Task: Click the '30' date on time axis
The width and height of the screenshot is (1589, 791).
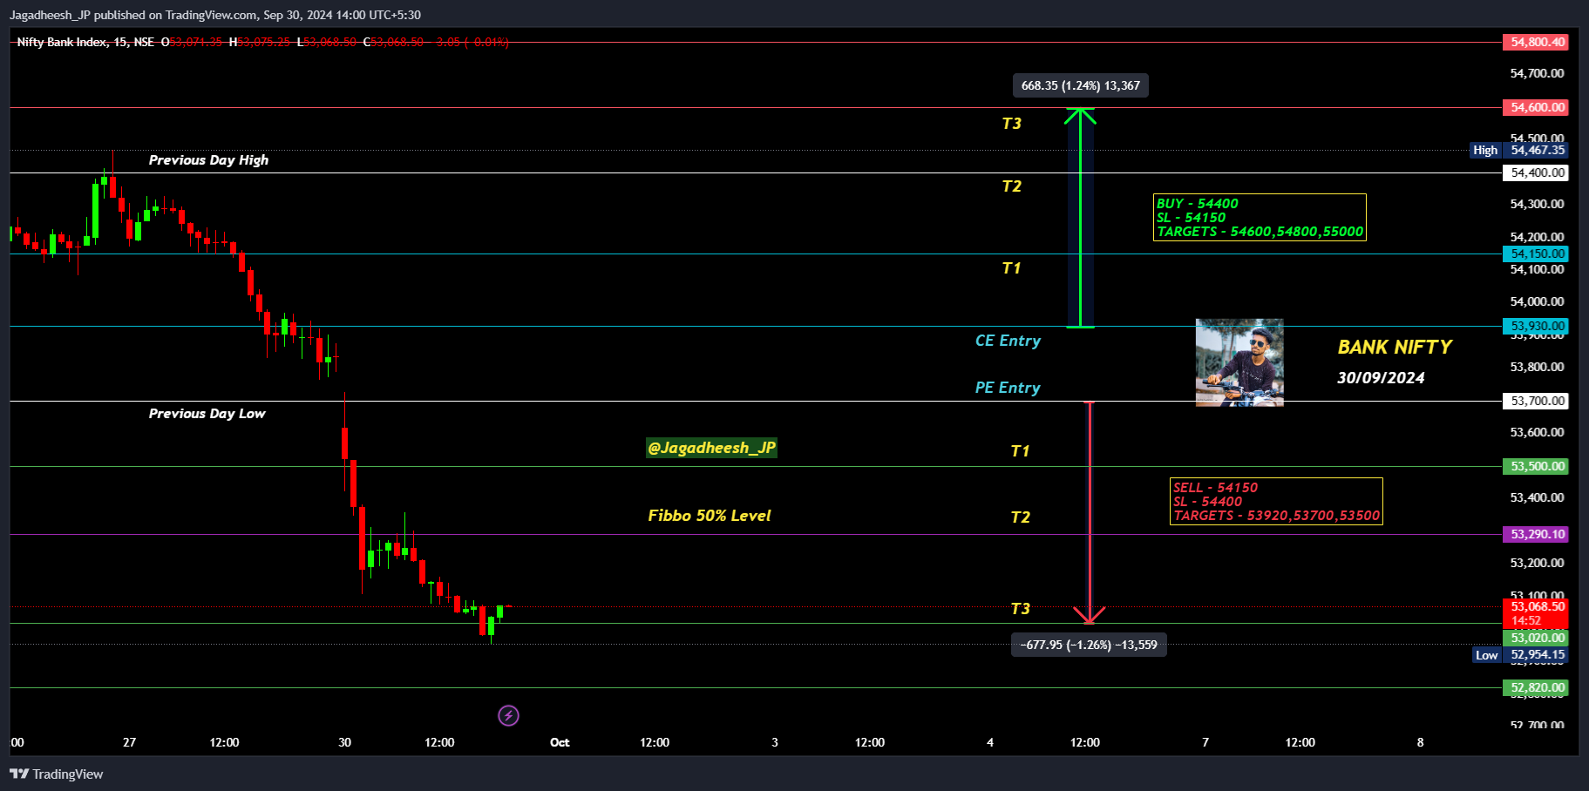Action: coord(344,742)
